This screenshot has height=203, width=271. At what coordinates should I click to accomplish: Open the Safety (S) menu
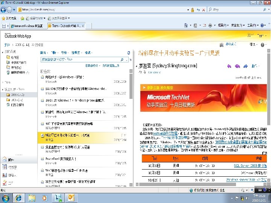(238, 26)
